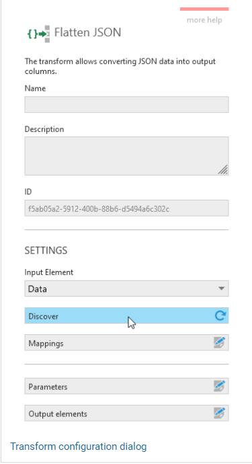Click the red bar above more help
Image resolution: width=252 pixels, height=464 pixels.
tap(204, 9)
